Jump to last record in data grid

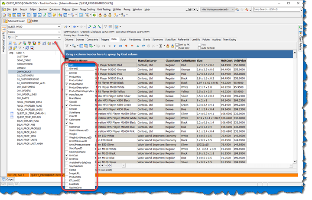pos(120,46)
